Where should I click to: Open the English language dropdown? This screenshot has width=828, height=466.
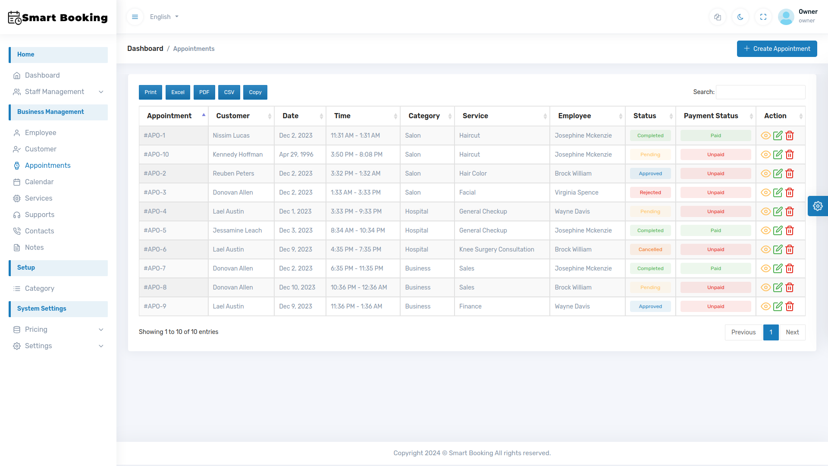click(x=164, y=16)
